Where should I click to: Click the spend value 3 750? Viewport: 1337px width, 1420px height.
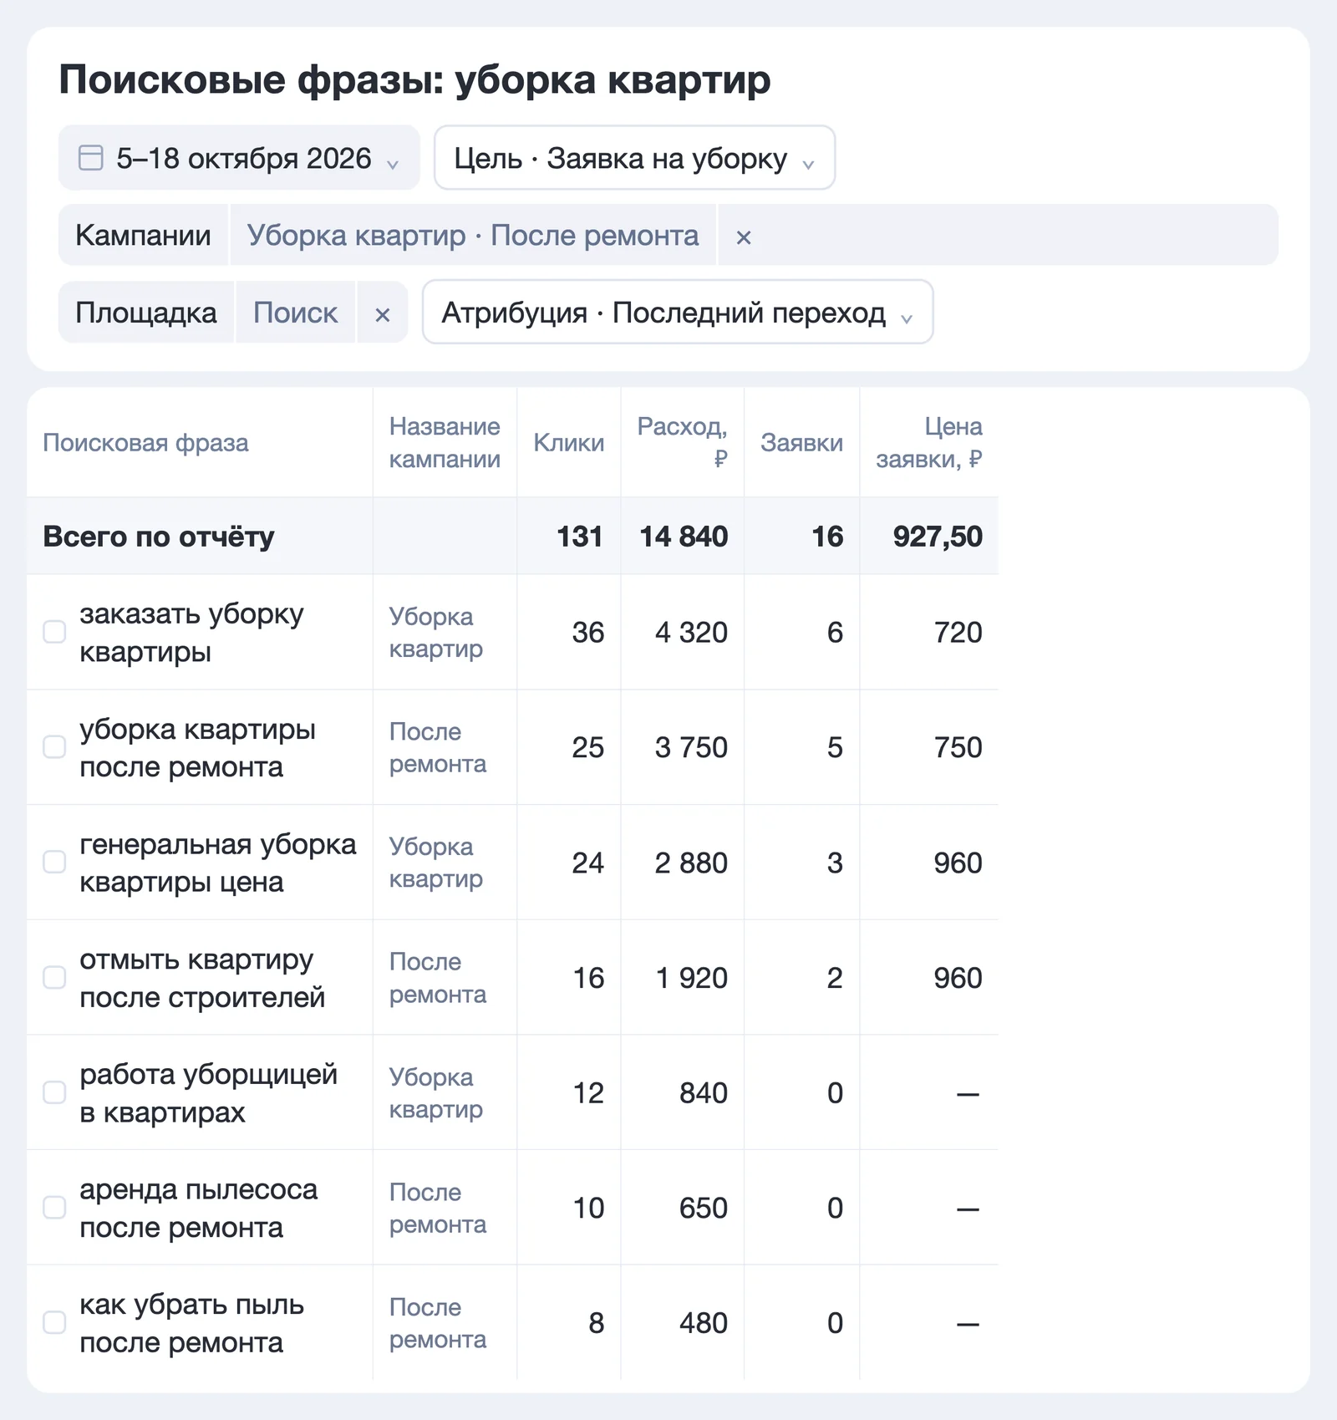coord(691,747)
